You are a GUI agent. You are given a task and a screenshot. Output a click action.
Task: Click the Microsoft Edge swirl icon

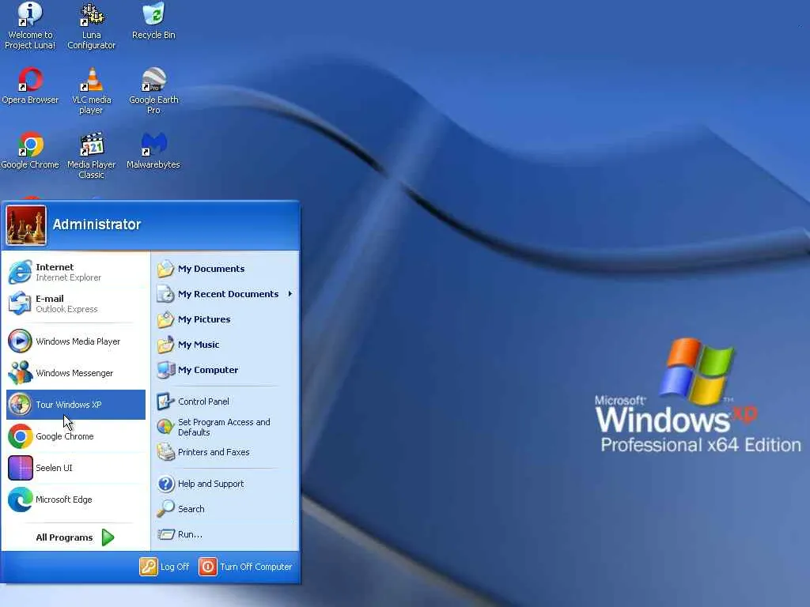tap(20, 500)
